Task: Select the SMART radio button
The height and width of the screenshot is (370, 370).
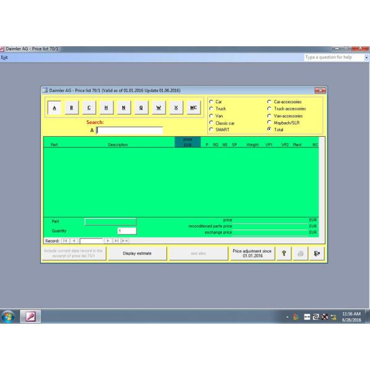Action: [212, 129]
